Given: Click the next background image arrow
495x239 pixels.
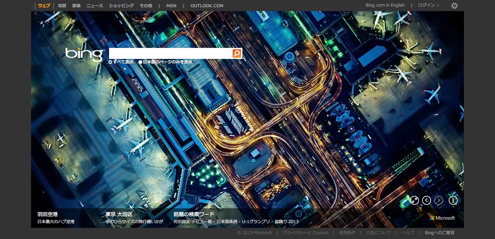Looking at the screenshot, I should [x=439, y=200].
